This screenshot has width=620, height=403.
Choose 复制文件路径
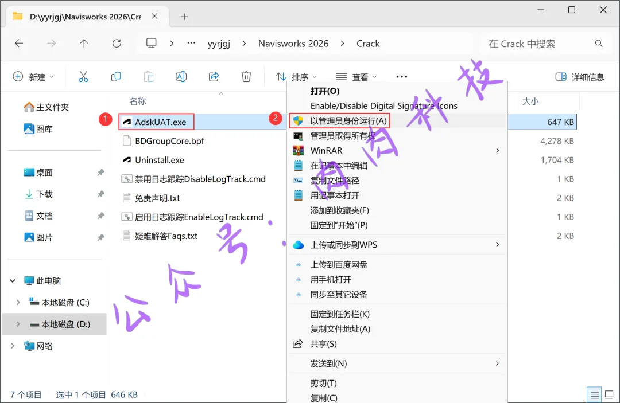point(397,181)
